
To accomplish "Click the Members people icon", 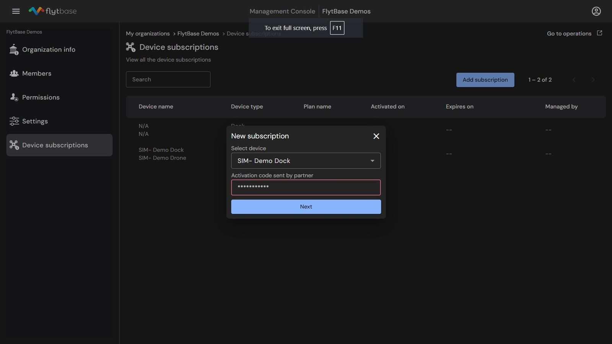I will point(14,73).
